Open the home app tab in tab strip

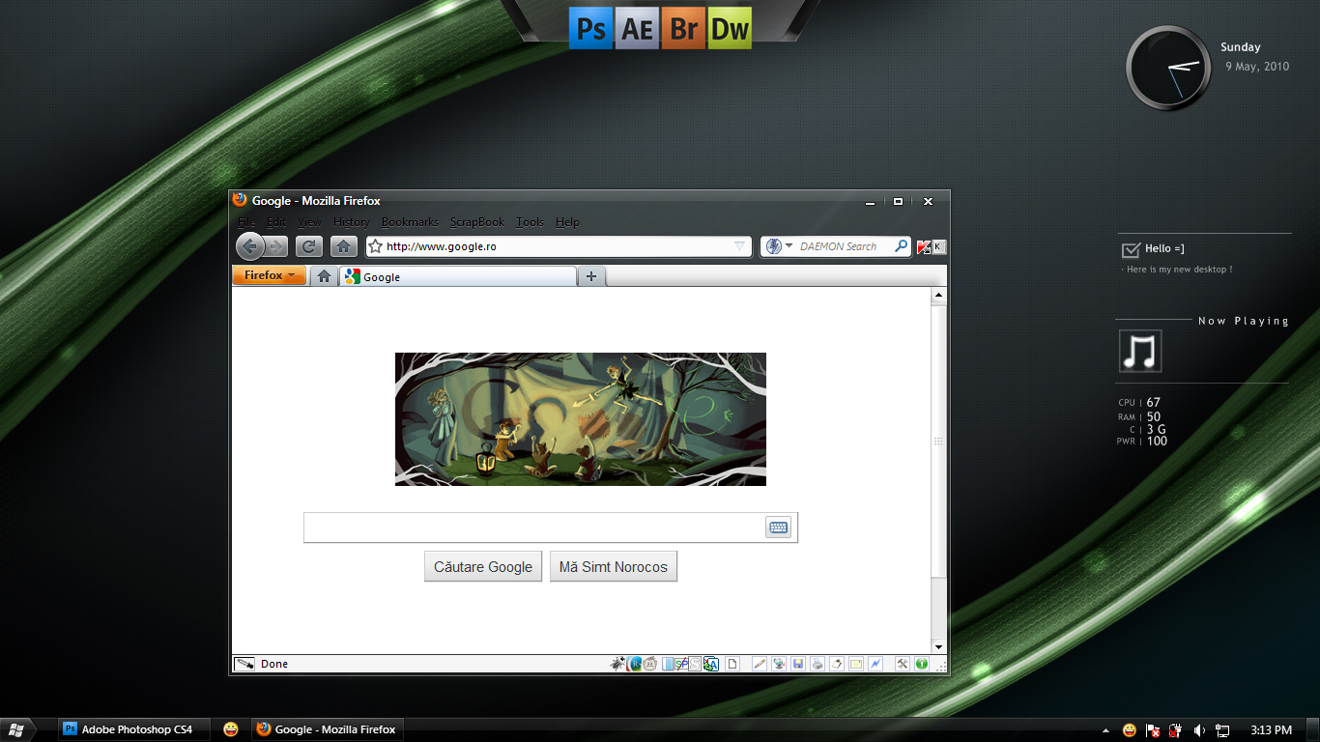(x=324, y=276)
